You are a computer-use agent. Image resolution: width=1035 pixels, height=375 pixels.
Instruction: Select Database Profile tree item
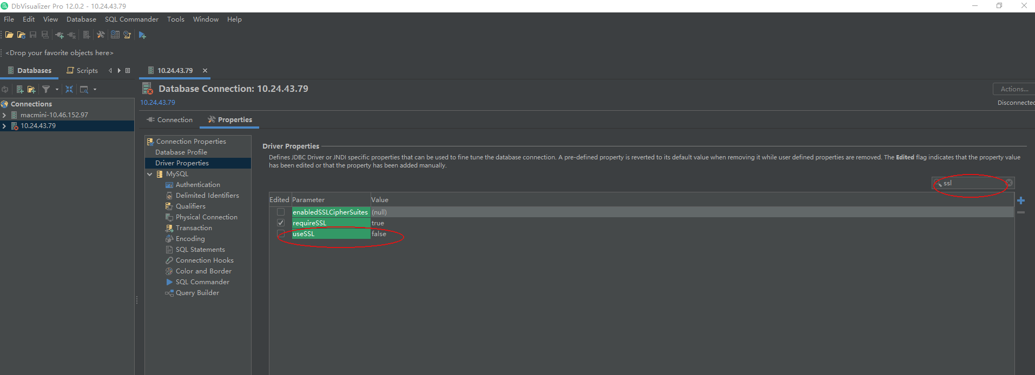coord(181,152)
